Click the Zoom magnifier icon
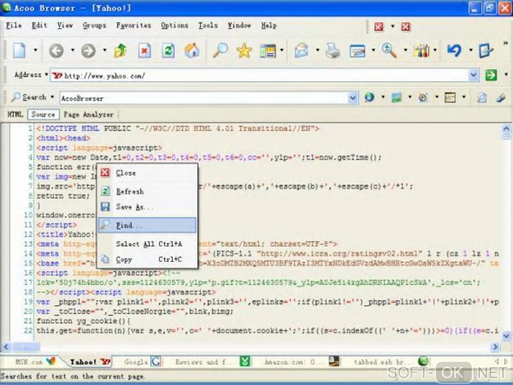This screenshot has height=385, width=513. coord(389,50)
